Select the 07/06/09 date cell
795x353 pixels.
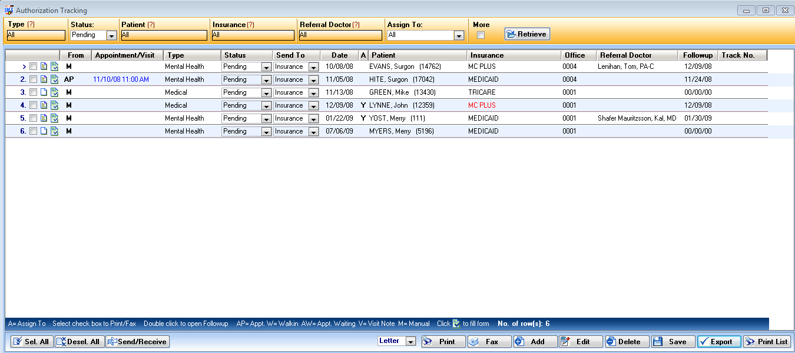339,131
